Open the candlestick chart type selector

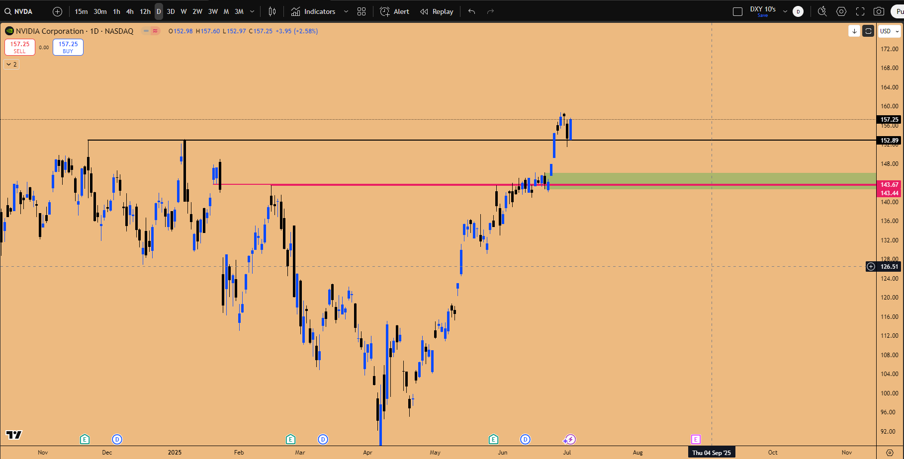pos(272,11)
